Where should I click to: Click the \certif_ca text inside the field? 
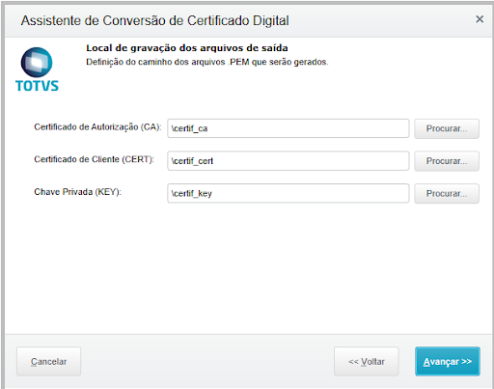[189, 128]
